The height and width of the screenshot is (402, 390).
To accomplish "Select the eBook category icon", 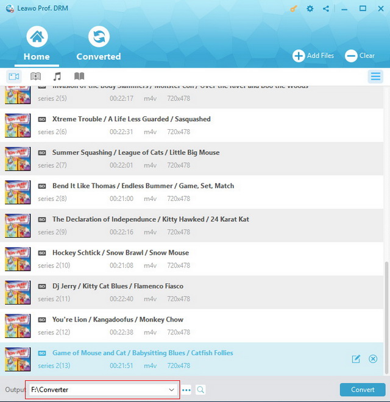I will click(x=79, y=76).
